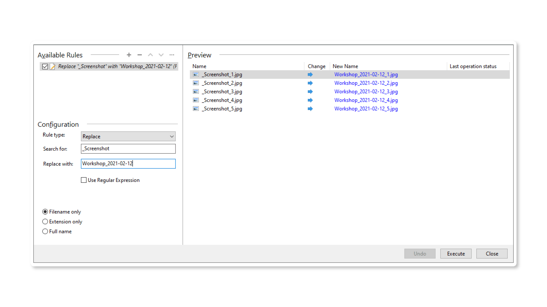Screen dimensions: 547x307
Task: Select _Screenshot_5.jpg row in preview
Action: coord(223,109)
